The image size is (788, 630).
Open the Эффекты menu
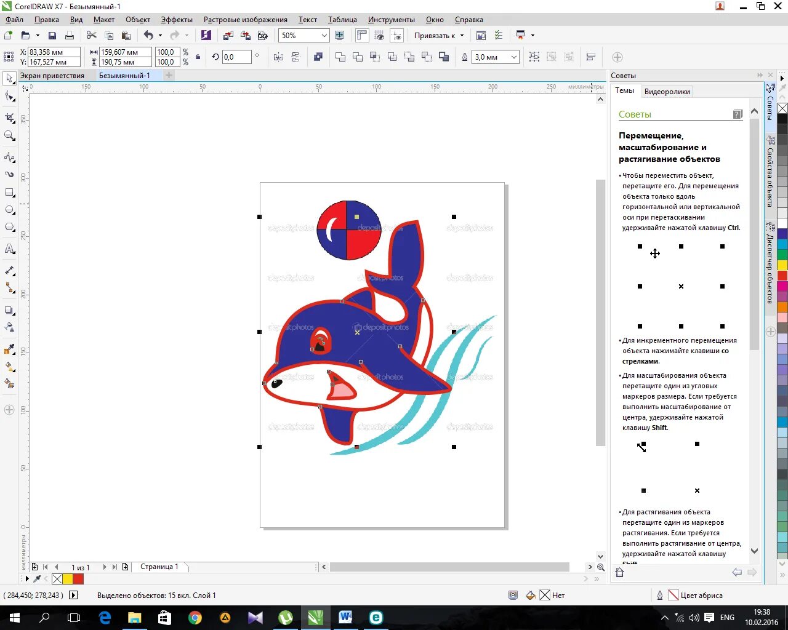177,20
